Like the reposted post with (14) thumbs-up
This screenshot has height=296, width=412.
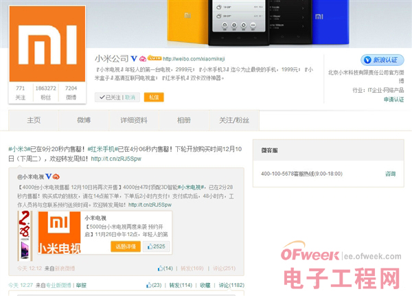(165, 269)
